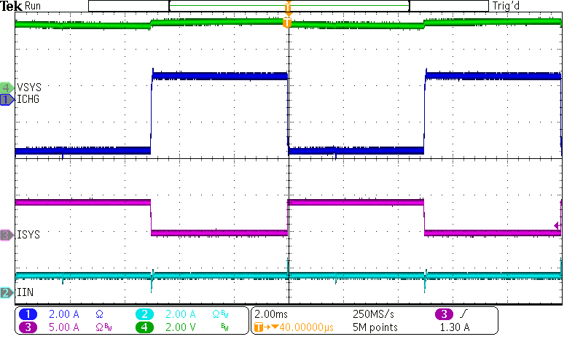Click the IIN channel 2 ground marker
The image size is (583, 350).
[x=7, y=292]
